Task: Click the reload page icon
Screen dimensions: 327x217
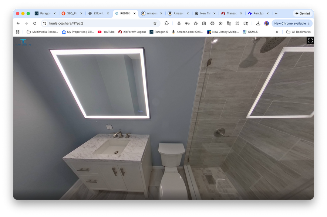Action: click(35, 23)
